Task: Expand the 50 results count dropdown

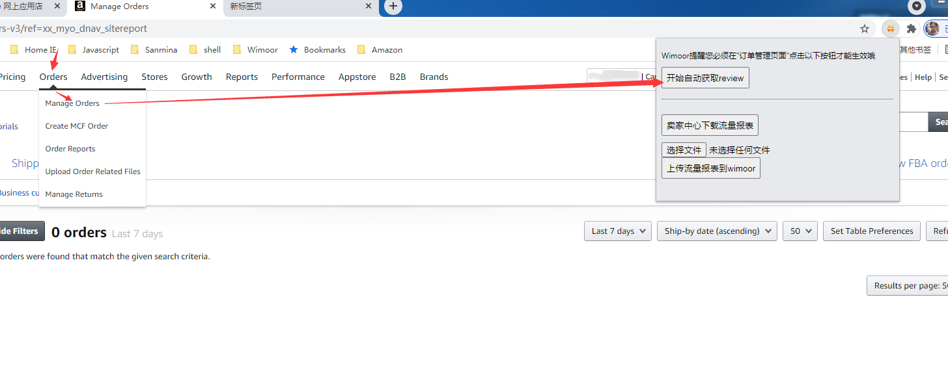Action: point(800,231)
